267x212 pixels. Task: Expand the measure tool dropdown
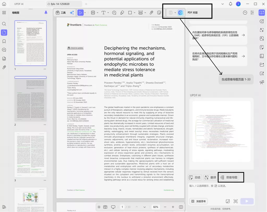145,13
